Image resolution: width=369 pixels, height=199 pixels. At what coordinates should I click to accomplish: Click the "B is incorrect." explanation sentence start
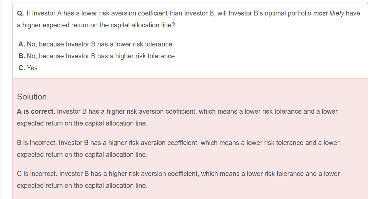[37, 143]
